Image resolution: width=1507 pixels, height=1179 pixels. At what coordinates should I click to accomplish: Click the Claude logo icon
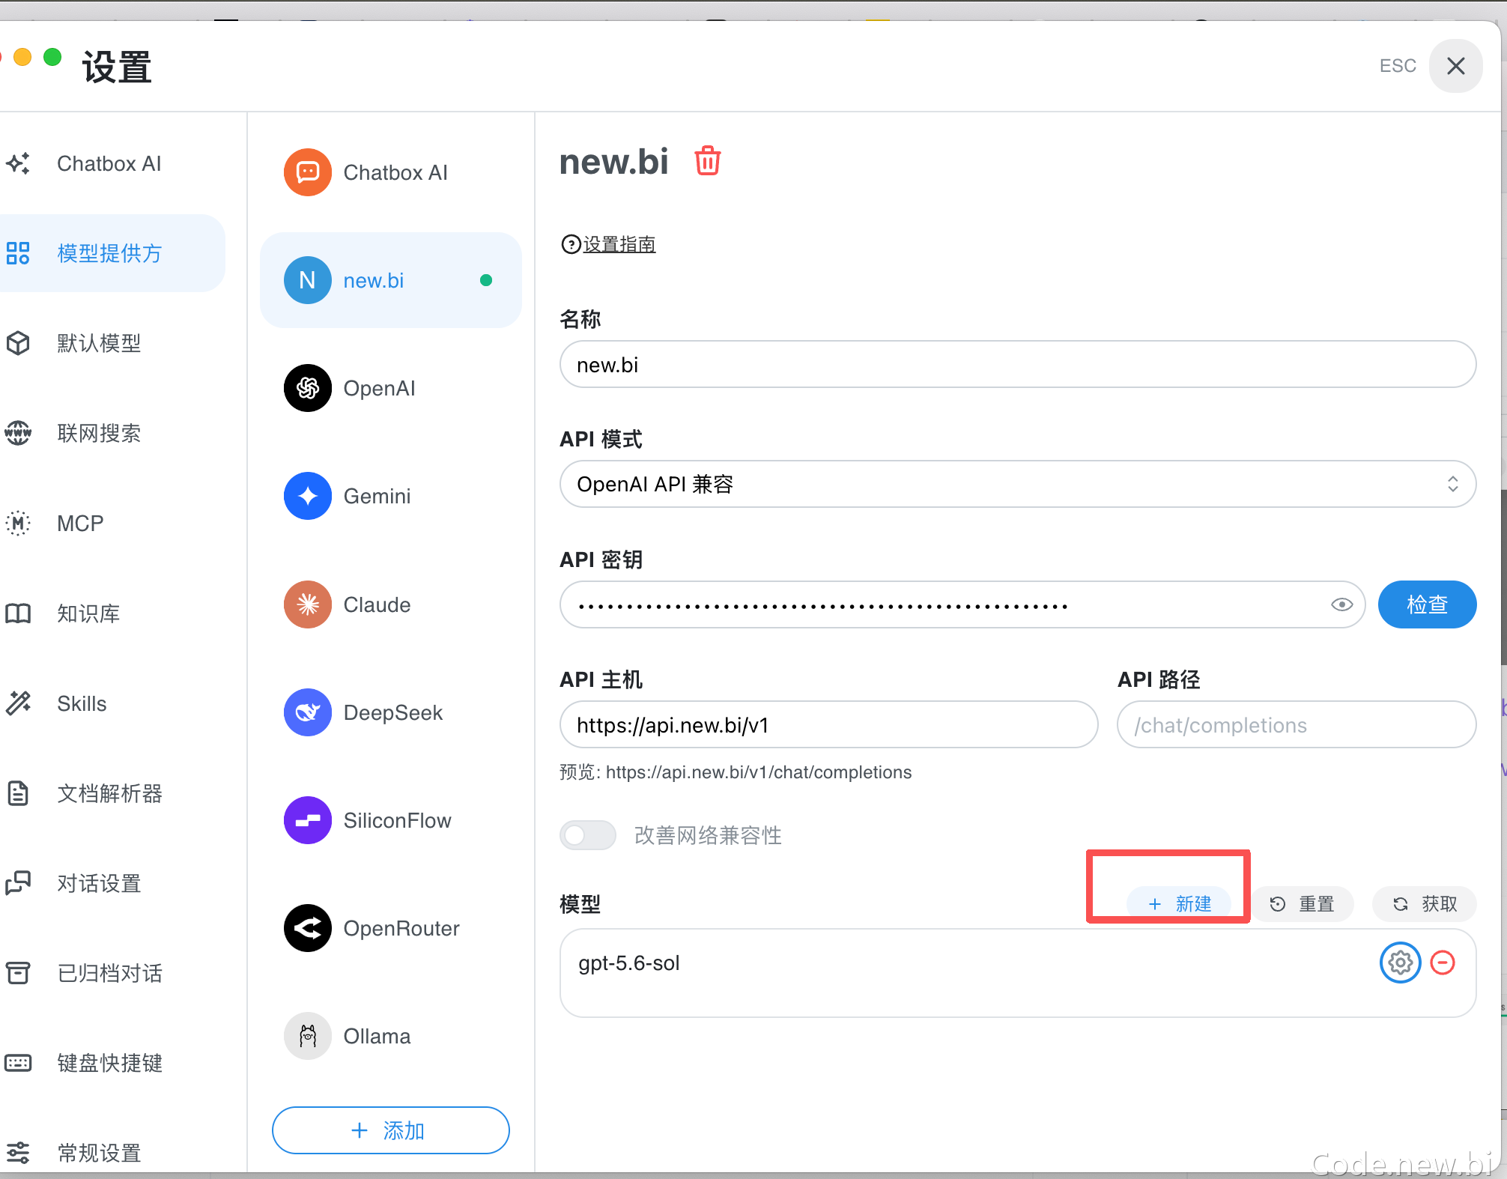(307, 604)
